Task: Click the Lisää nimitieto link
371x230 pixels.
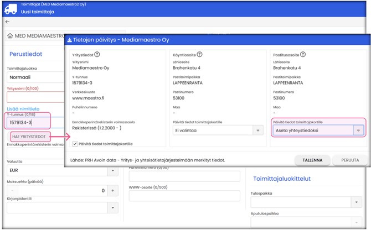Action: (23, 109)
